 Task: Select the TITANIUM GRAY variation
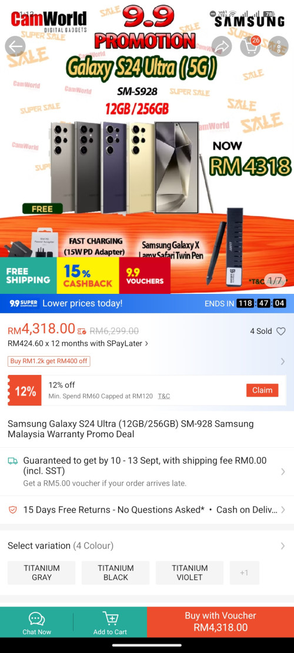(x=42, y=572)
